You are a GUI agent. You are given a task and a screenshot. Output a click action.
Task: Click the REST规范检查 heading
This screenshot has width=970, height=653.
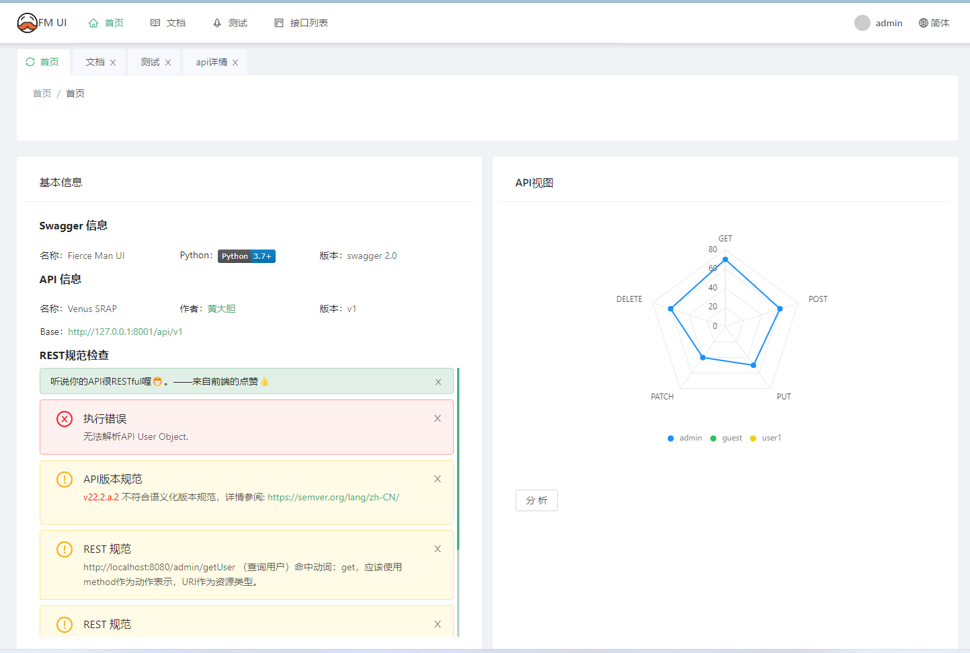(x=74, y=355)
